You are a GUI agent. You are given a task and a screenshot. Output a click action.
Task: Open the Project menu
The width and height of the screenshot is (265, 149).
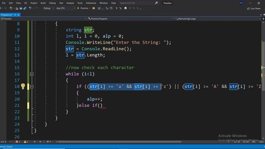[34, 3]
